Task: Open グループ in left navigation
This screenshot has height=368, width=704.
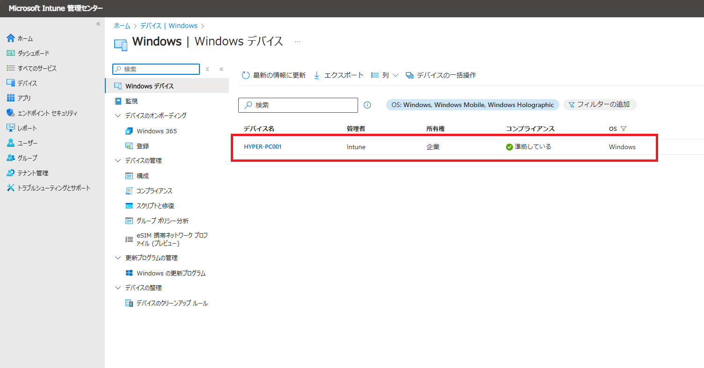Action: point(27,158)
